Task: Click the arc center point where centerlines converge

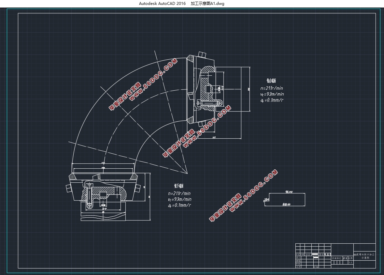Action: click(x=187, y=173)
